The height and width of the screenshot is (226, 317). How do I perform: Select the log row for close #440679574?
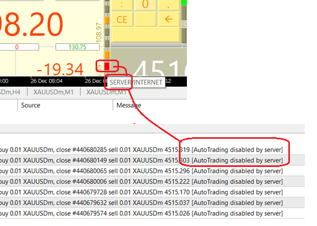click(152, 213)
